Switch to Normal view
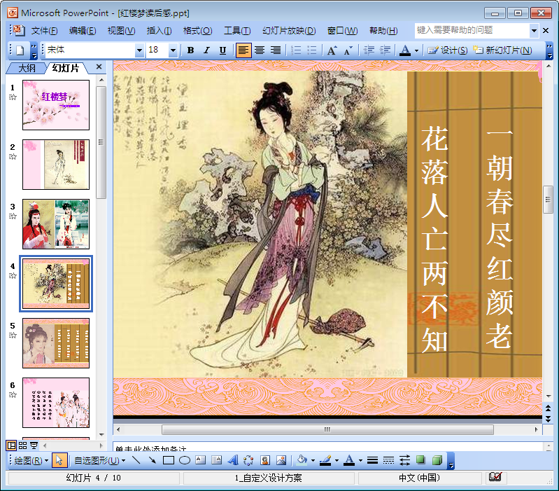The image size is (559, 491). coord(11,445)
